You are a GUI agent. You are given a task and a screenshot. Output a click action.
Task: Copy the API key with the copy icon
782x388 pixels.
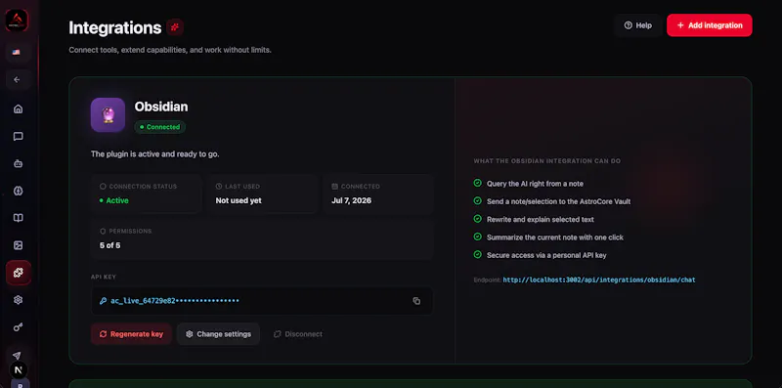point(416,301)
